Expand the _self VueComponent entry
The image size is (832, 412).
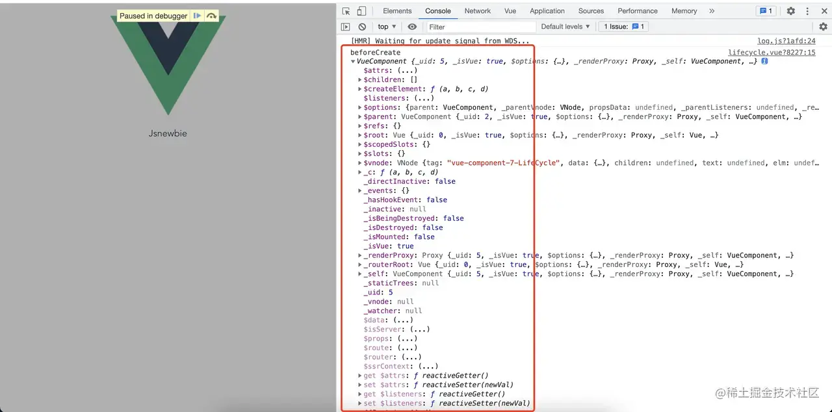click(x=360, y=274)
